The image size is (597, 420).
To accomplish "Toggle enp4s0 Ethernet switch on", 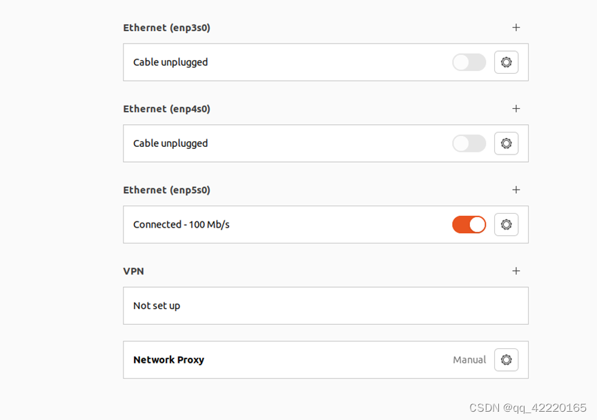I will click(469, 143).
